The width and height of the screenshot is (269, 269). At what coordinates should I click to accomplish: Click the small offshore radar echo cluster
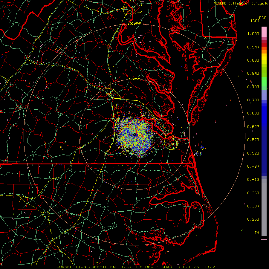pos(200,150)
